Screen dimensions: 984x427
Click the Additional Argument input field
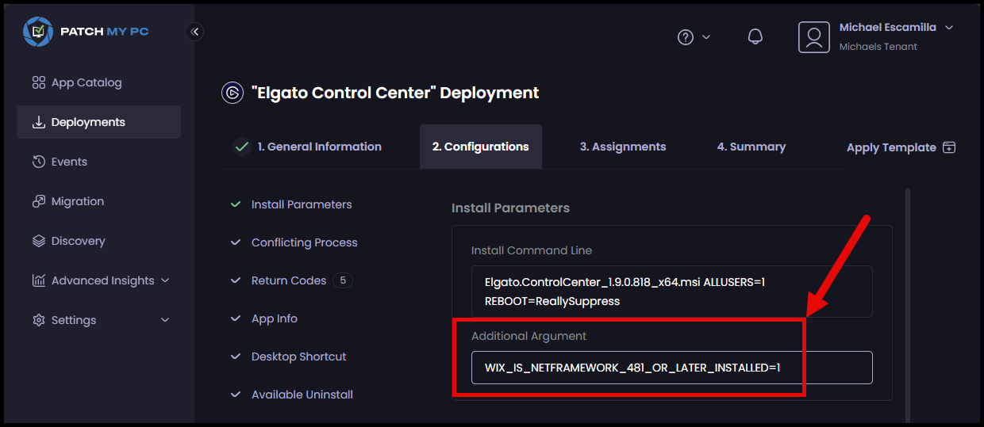(672, 368)
